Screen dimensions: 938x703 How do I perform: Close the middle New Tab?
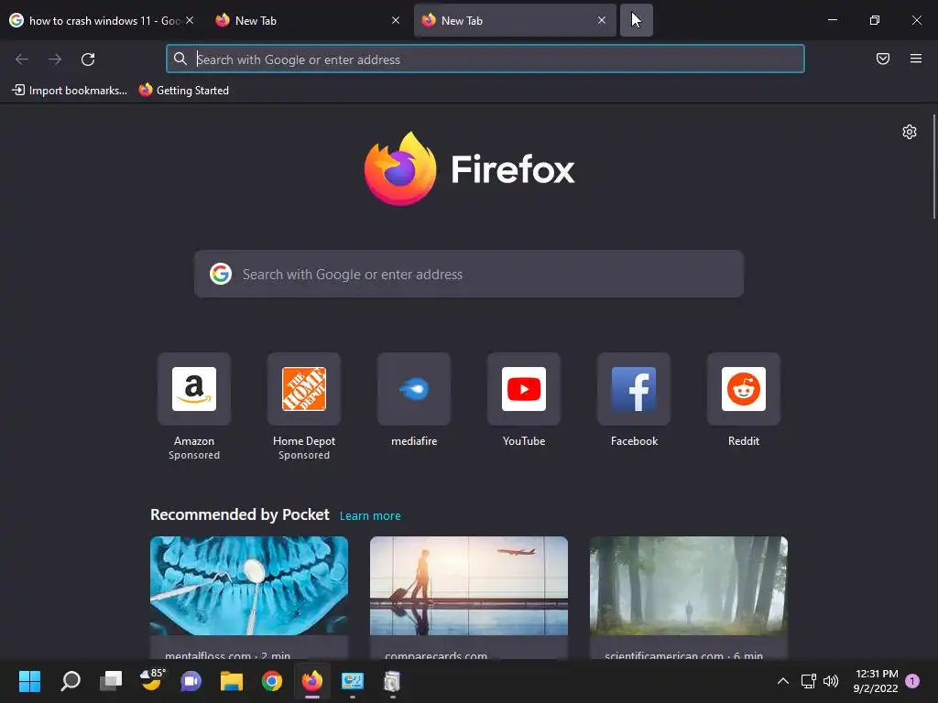click(396, 20)
